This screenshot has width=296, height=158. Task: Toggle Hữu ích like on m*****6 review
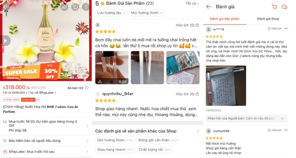tap(275, 29)
